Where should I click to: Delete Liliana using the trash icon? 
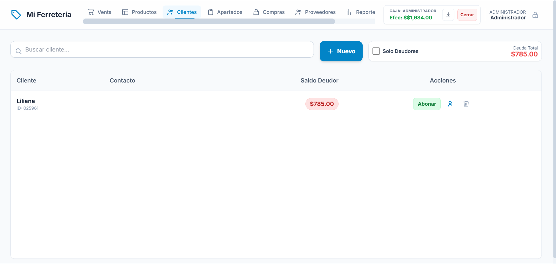(466, 104)
